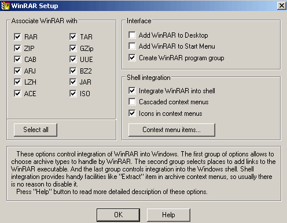This screenshot has height=223, width=287.
Task: Uncheck the RAR association checkbox
Action: (x=17, y=36)
